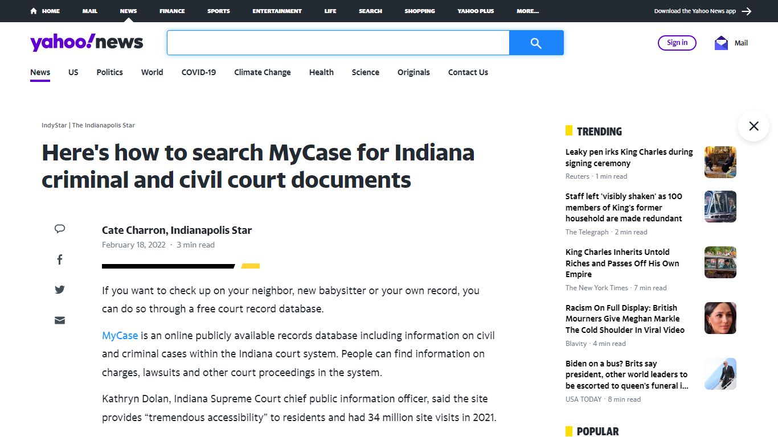
Task: Open Biden on a bus story
Action: coord(627,374)
